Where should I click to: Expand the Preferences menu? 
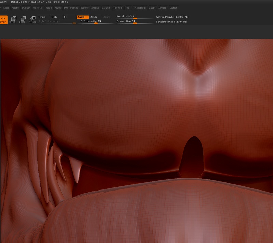(x=71, y=7)
